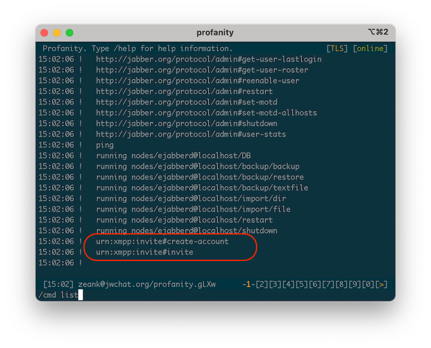Click the [online] presence indicator
The image size is (431, 348).
[x=370, y=49]
